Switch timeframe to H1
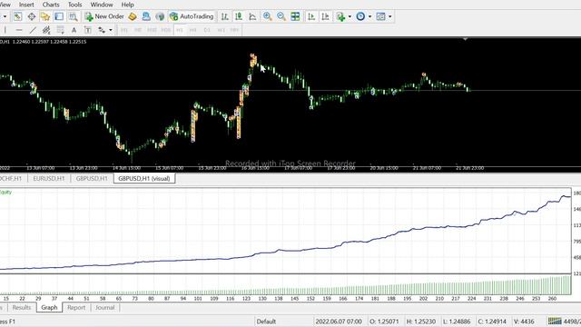The height and width of the screenshot is (327, 581). pyautogui.click(x=180, y=30)
